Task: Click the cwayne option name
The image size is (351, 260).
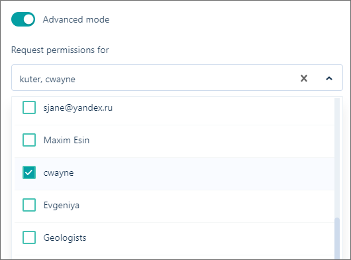Action: 58,173
